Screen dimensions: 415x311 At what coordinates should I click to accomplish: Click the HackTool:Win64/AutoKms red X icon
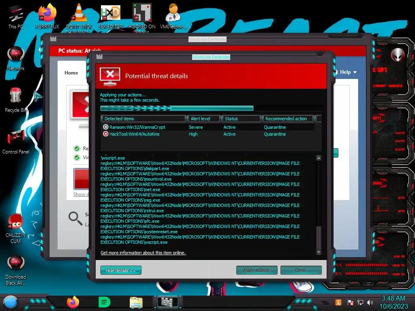105,134
